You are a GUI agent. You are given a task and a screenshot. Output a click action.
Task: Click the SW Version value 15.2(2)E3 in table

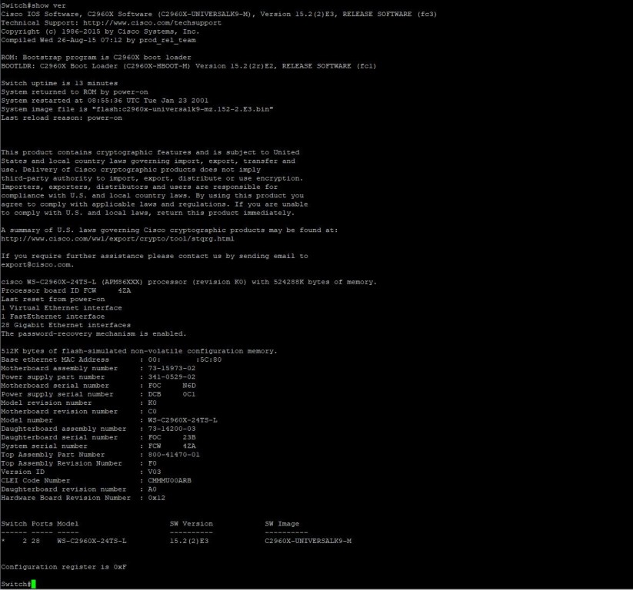[x=189, y=541]
